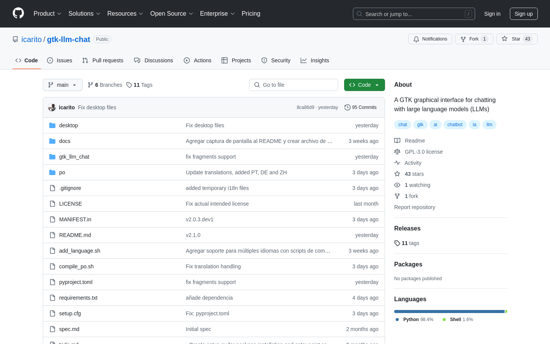Click the GitHub logo icon

(x=18, y=13)
